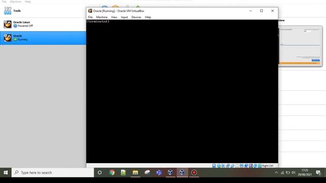The width and height of the screenshot is (326, 183).
Task: Launch Google Chrome from taskbar
Action: (112, 172)
